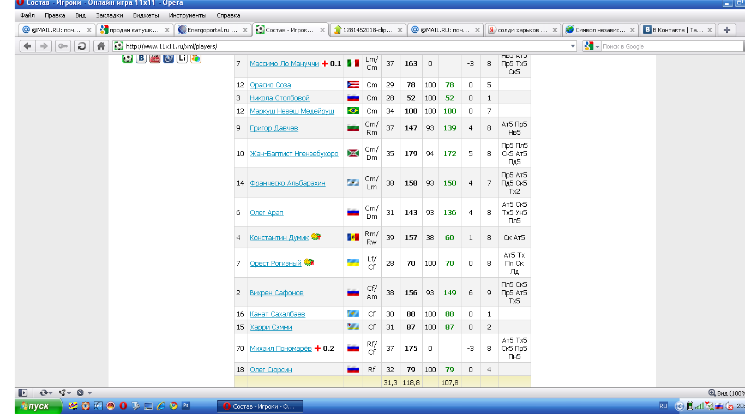The width and height of the screenshot is (745, 419).
Task: Expand the address bar history dropdown
Action: click(x=572, y=46)
